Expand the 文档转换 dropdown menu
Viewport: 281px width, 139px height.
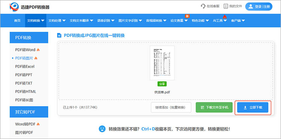click(43, 21)
